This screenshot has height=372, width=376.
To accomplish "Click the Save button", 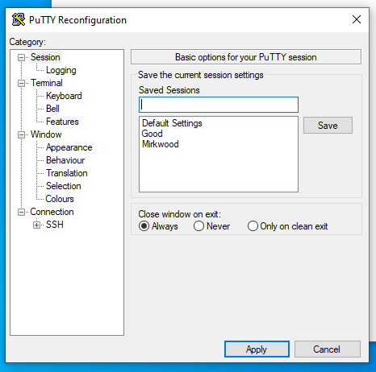I will point(328,126).
